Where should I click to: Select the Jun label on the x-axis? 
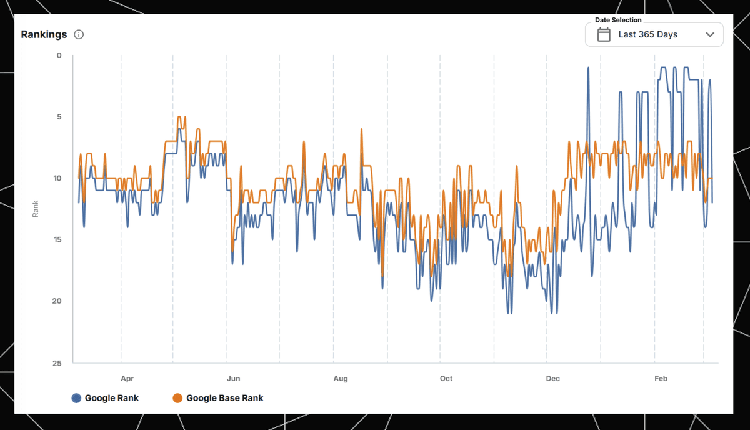click(x=233, y=379)
